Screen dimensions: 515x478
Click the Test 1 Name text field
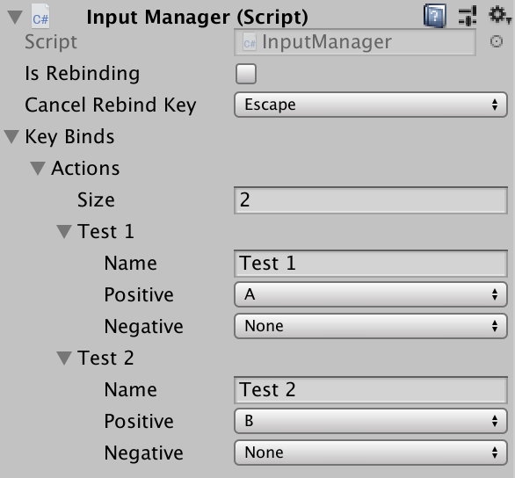371,264
